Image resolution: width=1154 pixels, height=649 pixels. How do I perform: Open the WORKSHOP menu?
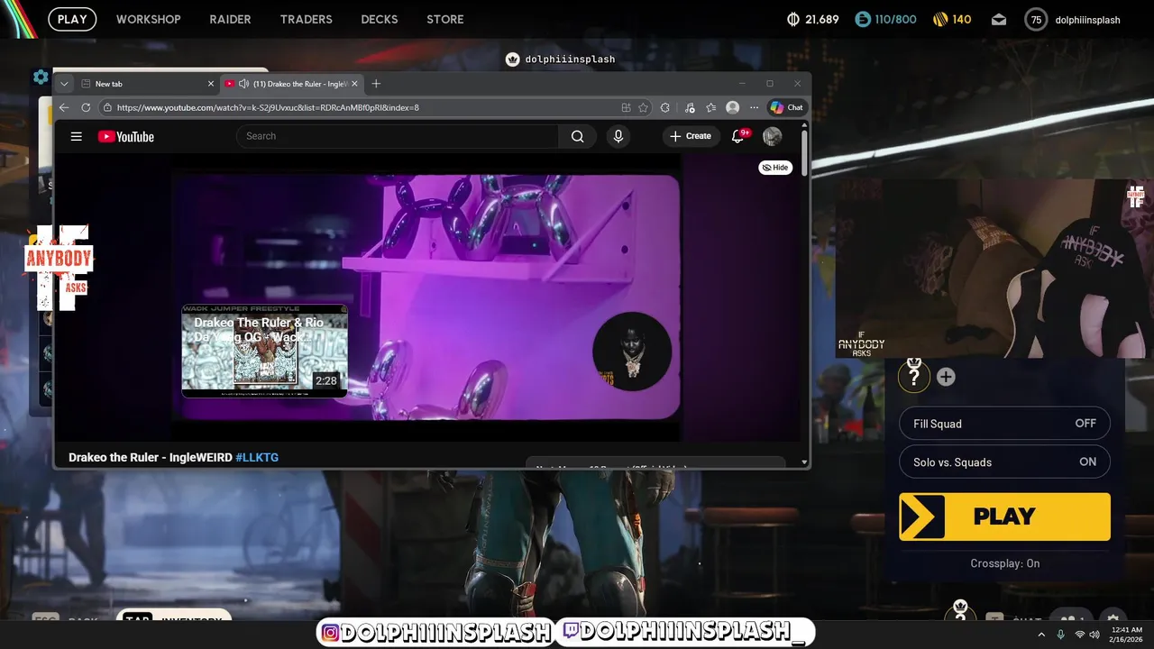click(x=148, y=19)
